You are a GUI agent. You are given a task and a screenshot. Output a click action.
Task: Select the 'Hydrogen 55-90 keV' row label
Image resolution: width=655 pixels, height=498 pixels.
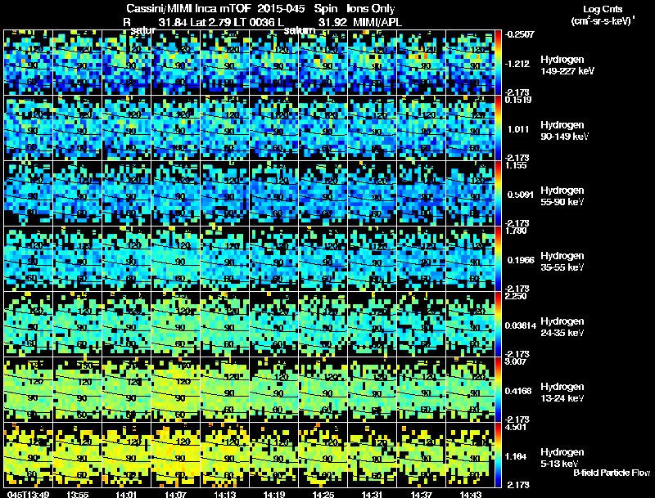pyautogui.click(x=562, y=196)
